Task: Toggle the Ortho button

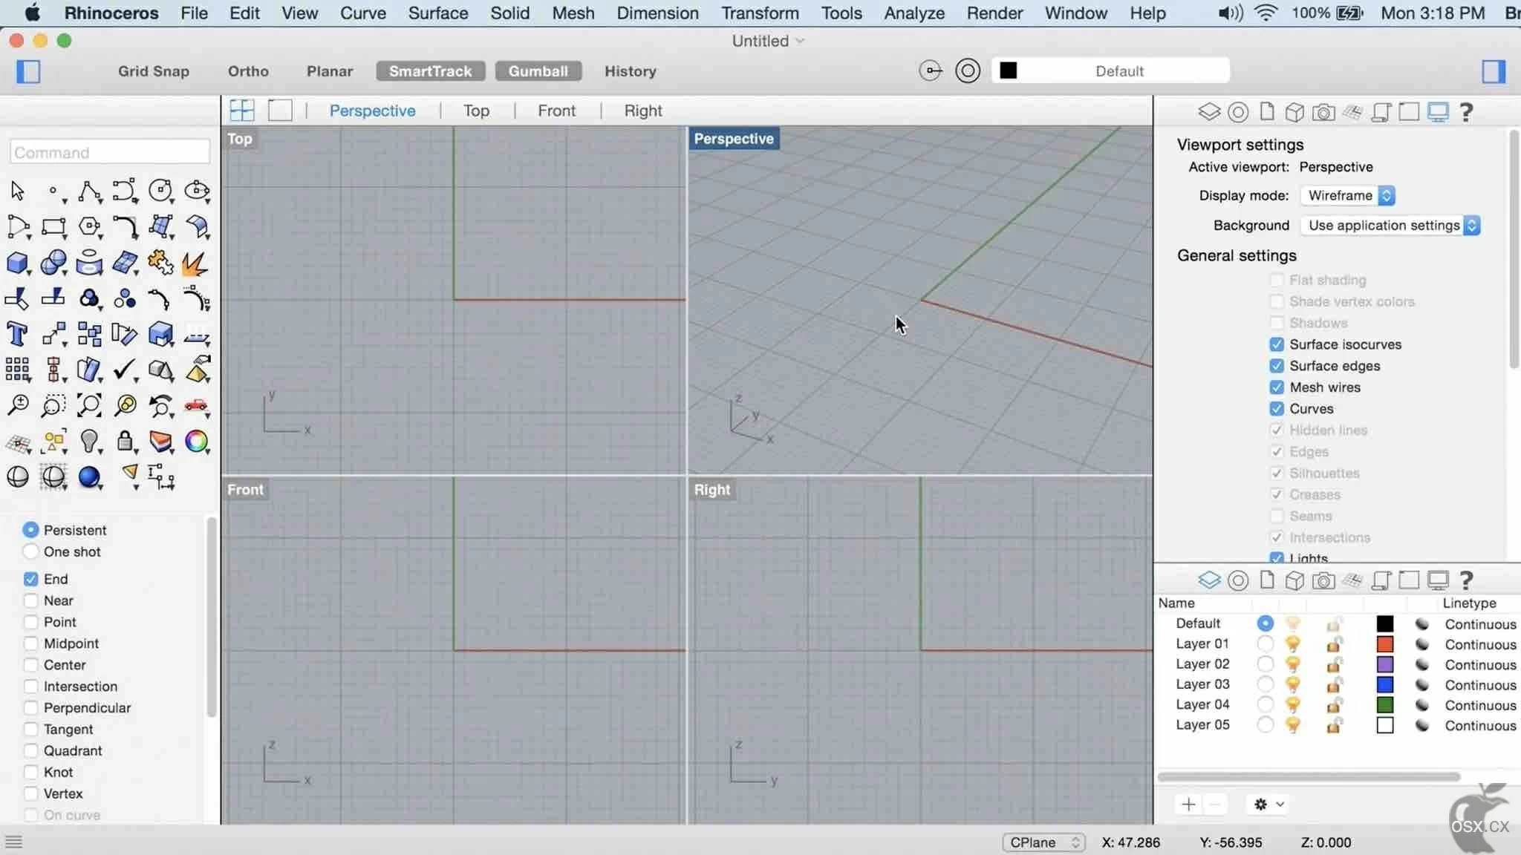Action: coord(248,71)
